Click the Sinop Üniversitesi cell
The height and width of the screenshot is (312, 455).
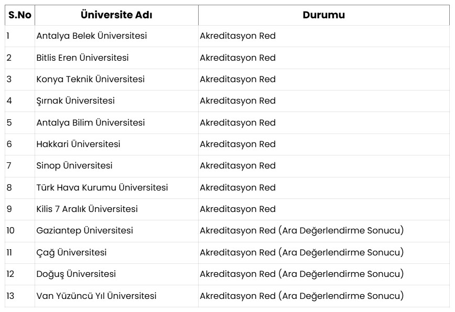(74, 165)
